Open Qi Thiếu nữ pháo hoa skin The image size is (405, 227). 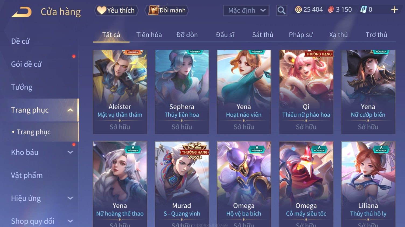coord(306,92)
